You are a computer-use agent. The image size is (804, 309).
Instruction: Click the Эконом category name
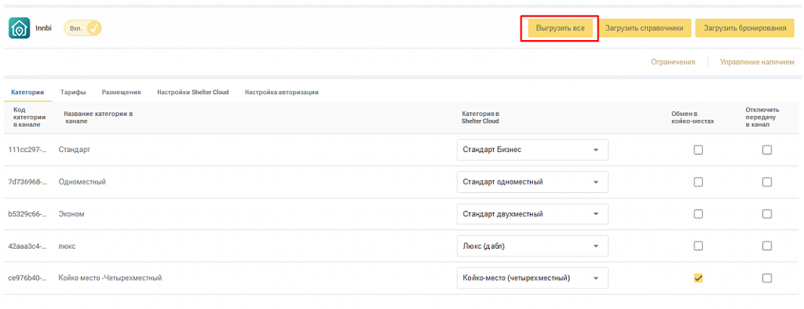coord(71,214)
